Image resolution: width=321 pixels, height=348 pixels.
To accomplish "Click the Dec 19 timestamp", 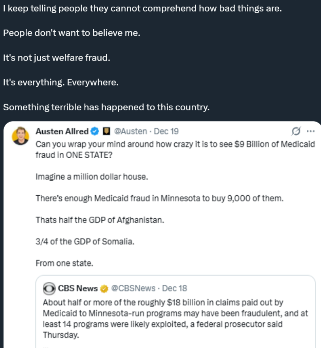I will pyautogui.click(x=166, y=131).
